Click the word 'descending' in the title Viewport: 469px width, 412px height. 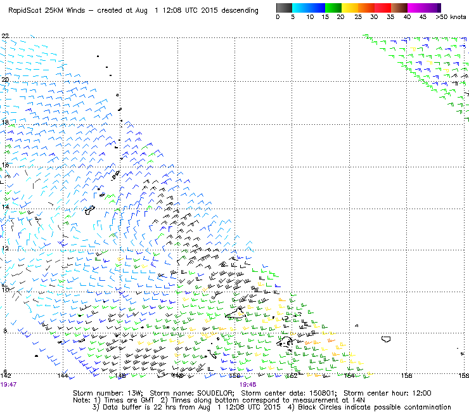(240, 11)
